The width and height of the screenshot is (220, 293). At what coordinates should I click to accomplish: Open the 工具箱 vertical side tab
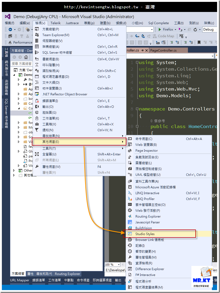tap(6, 52)
